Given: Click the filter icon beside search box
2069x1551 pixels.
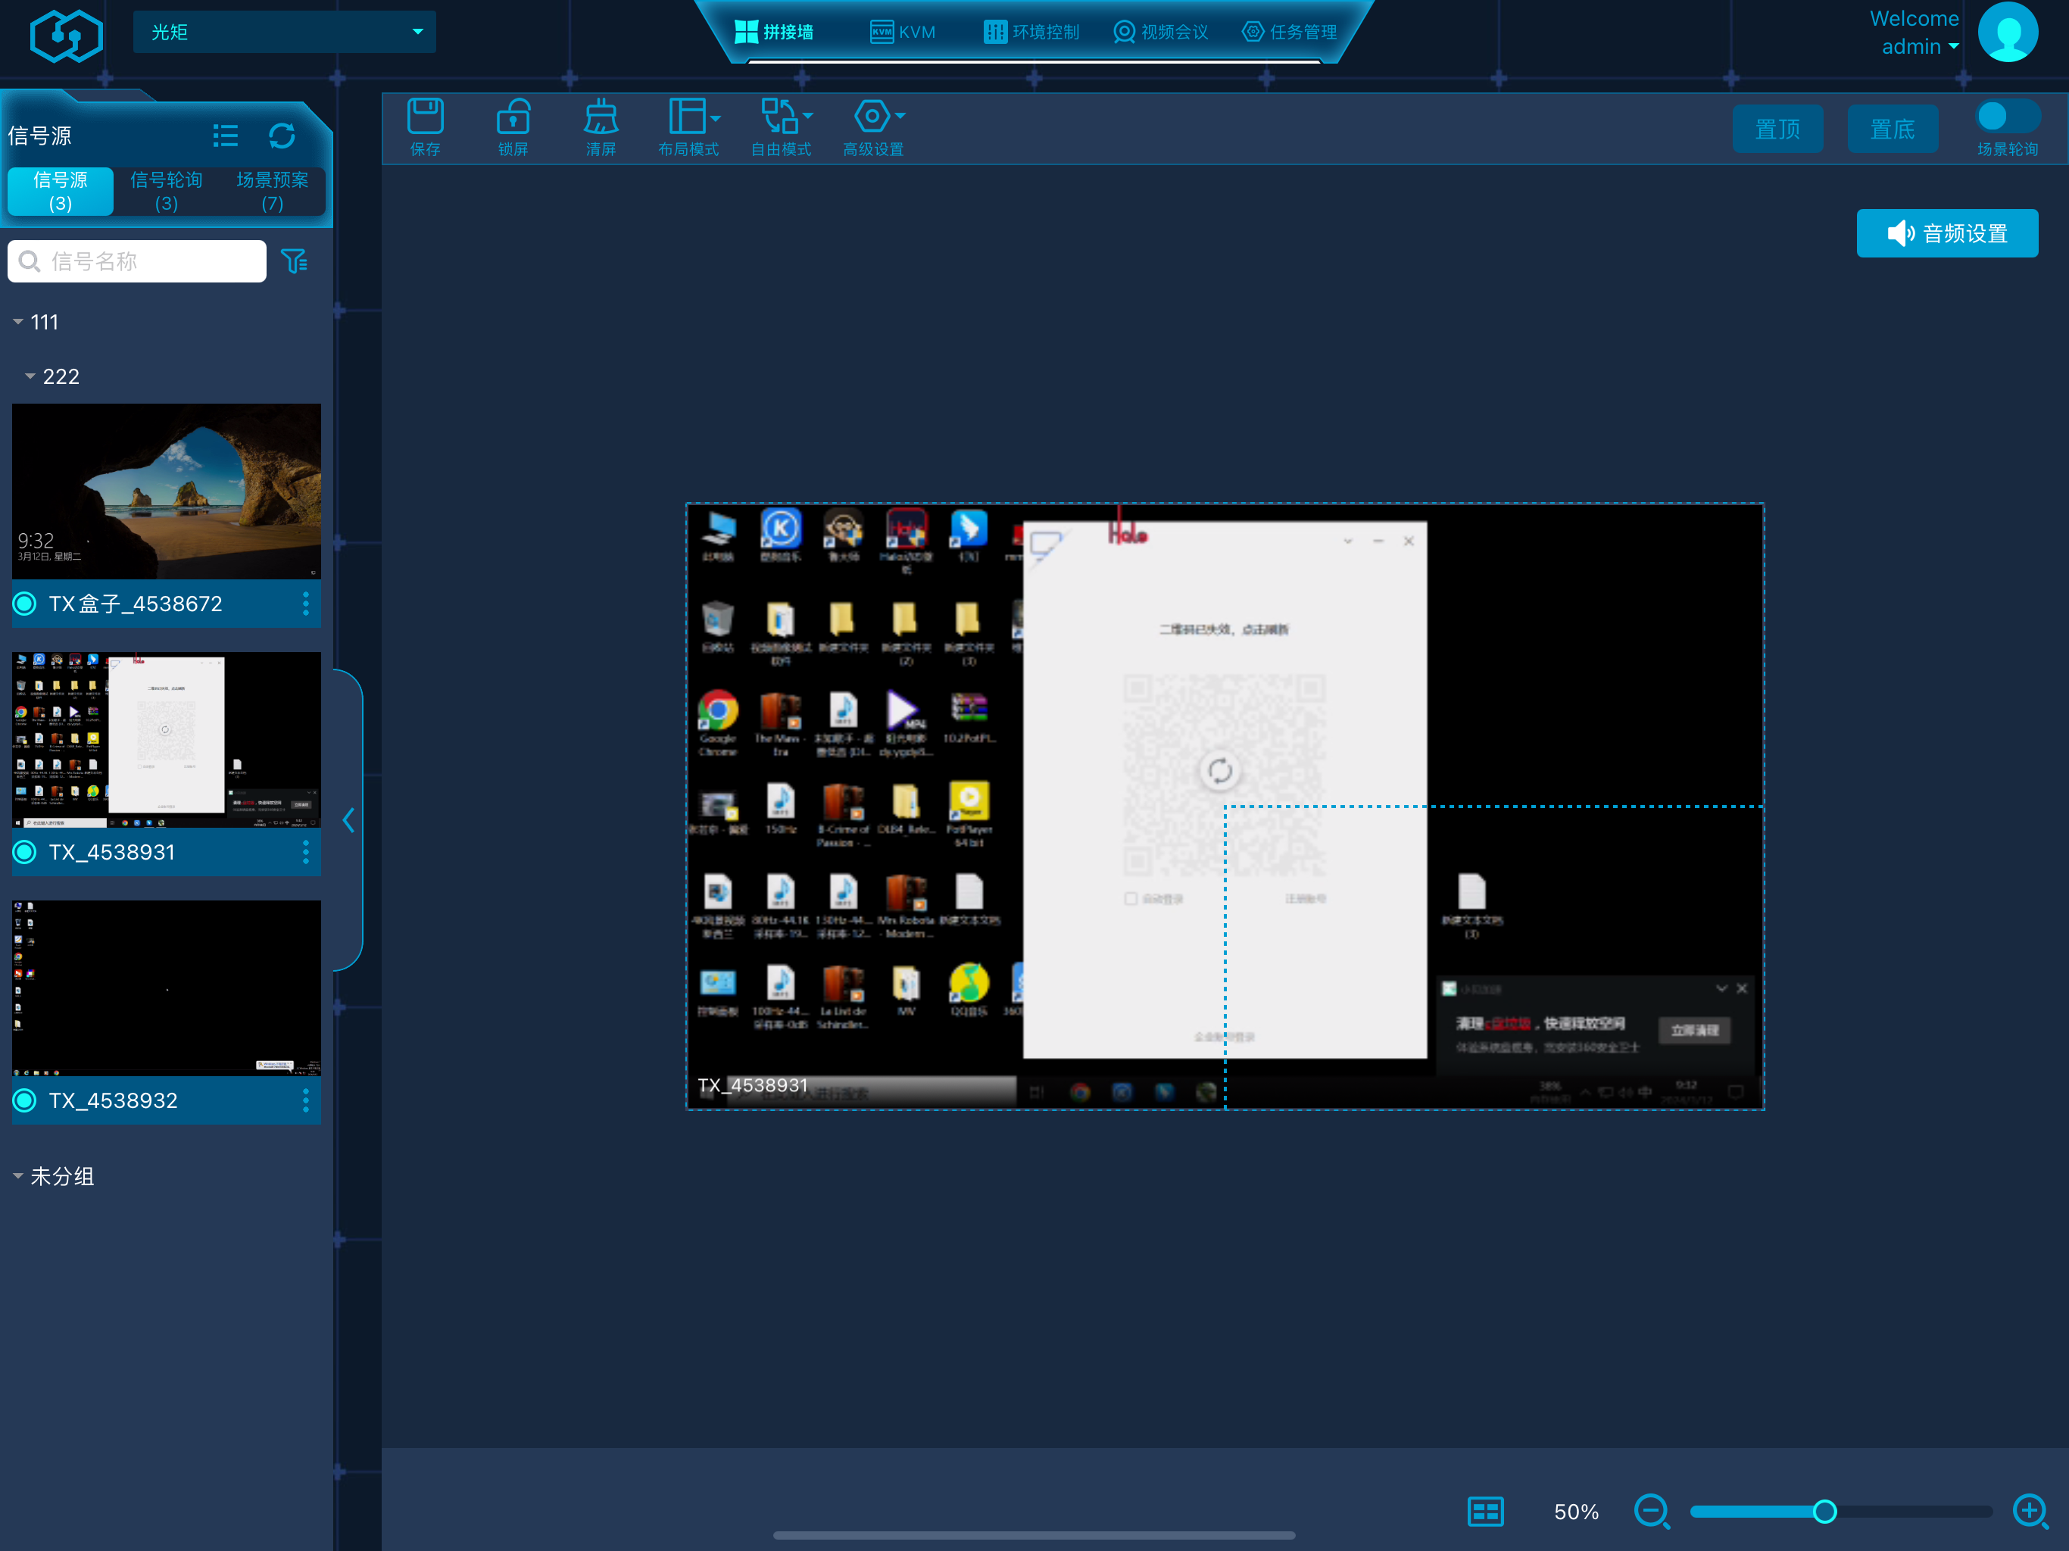Looking at the screenshot, I should coord(294,261).
